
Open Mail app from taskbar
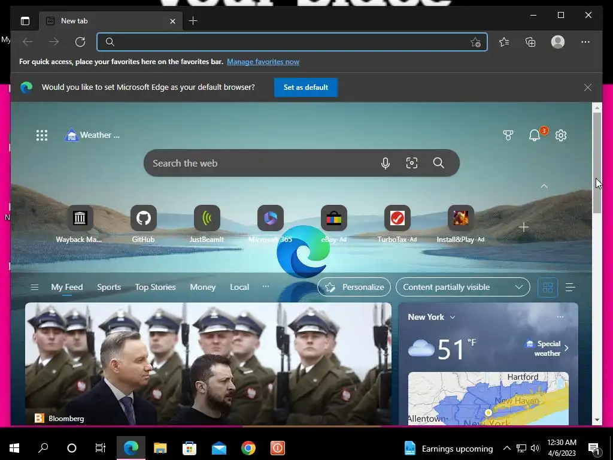coord(219,448)
